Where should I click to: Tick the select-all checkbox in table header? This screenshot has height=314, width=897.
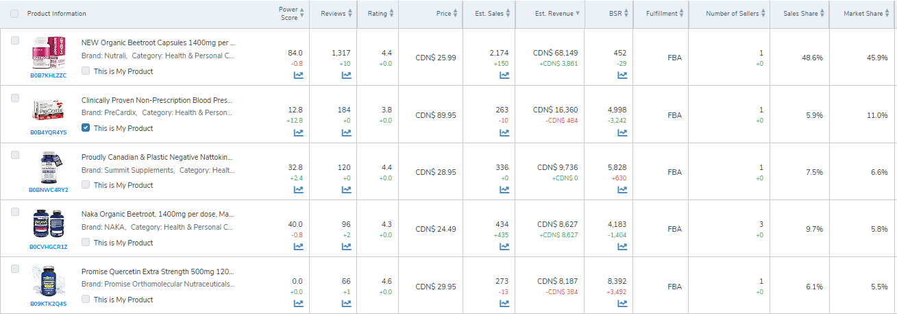pyautogui.click(x=14, y=14)
